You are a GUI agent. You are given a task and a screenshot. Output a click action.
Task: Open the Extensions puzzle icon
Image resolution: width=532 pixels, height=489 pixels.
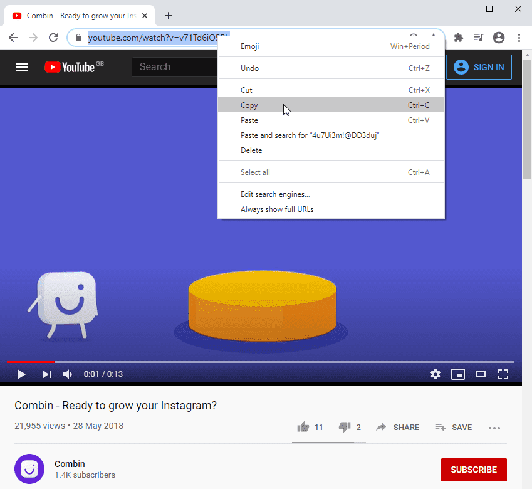pos(459,38)
